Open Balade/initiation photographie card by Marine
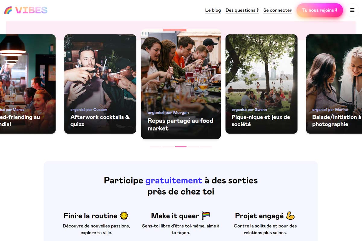The height and width of the screenshot is (241, 362). pyautogui.click(x=334, y=84)
